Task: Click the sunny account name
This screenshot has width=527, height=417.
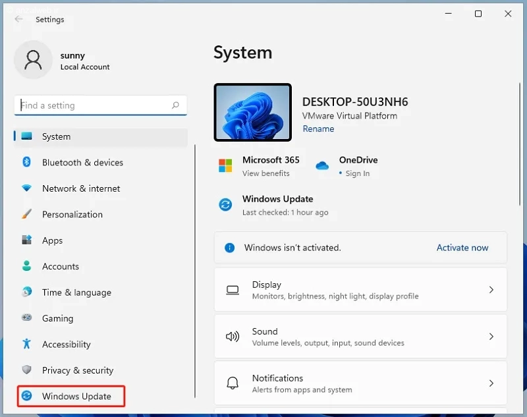Action: [x=72, y=55]
